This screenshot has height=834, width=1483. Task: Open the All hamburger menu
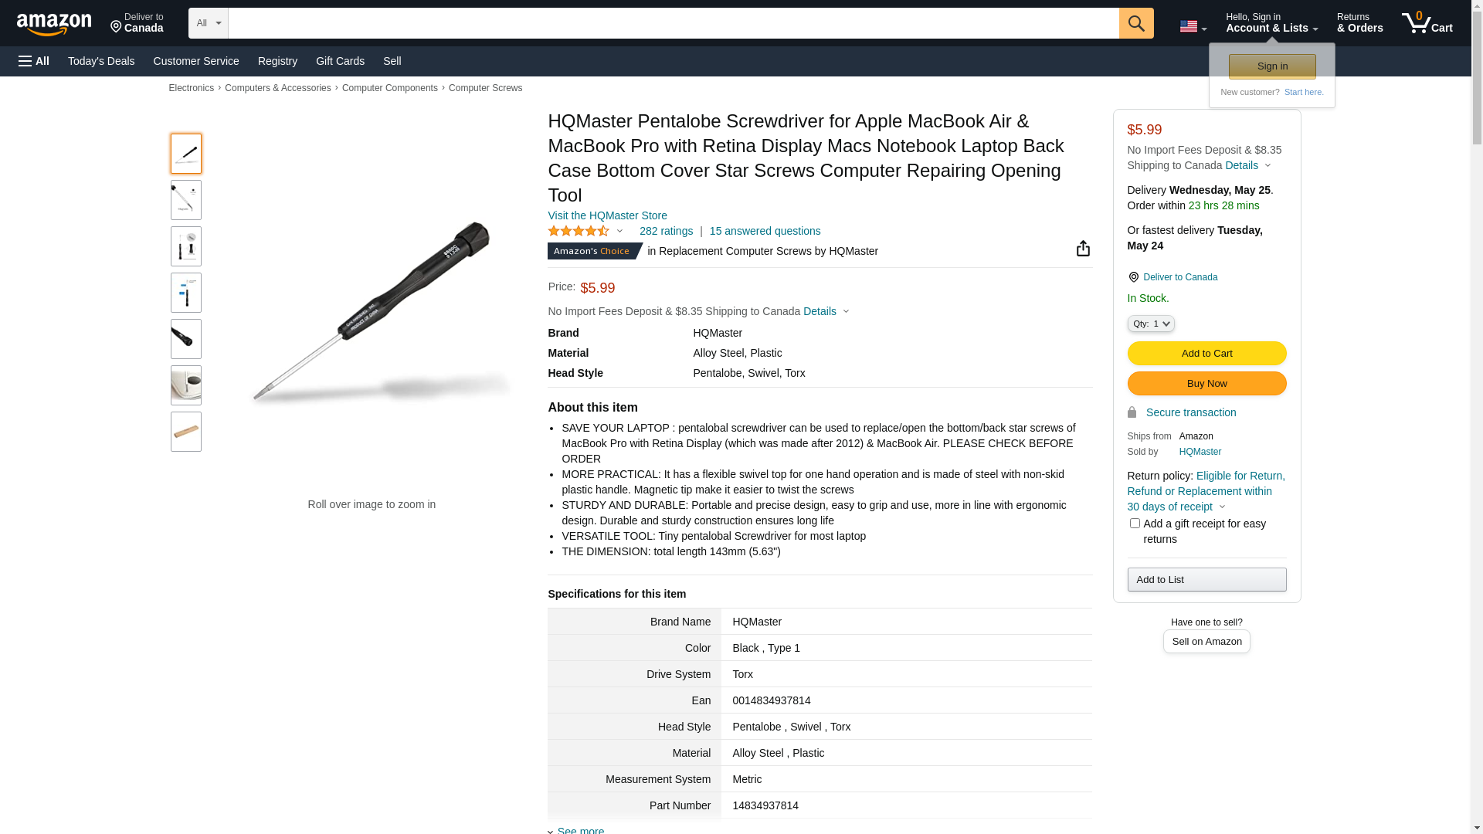[x=34, y=61]
